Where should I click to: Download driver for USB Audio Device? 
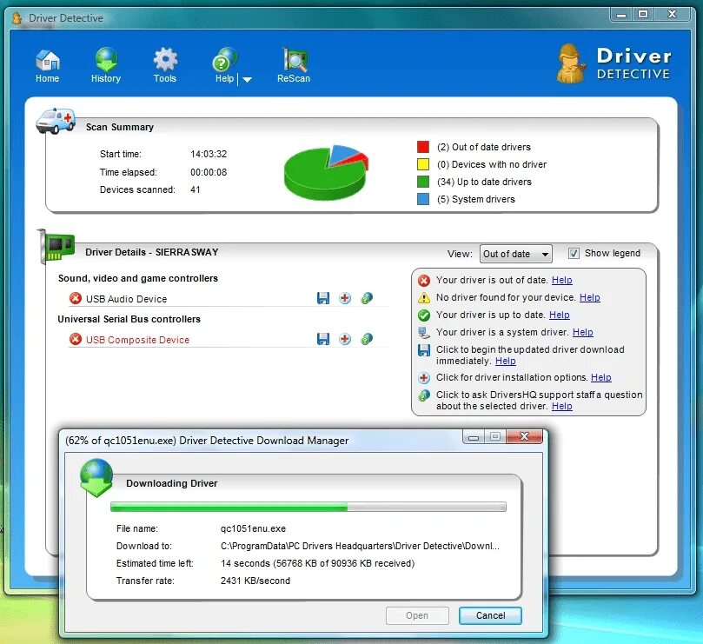322,298
